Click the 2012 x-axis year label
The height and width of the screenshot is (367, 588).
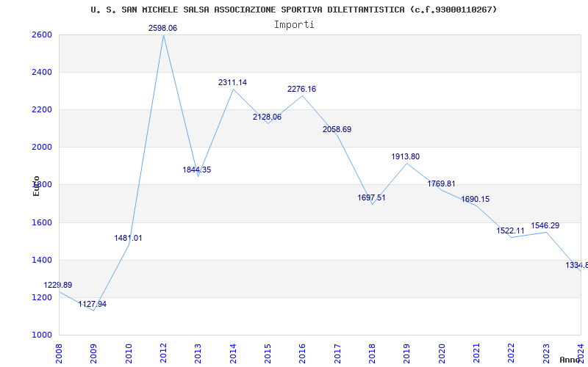(x=163, y=354)
